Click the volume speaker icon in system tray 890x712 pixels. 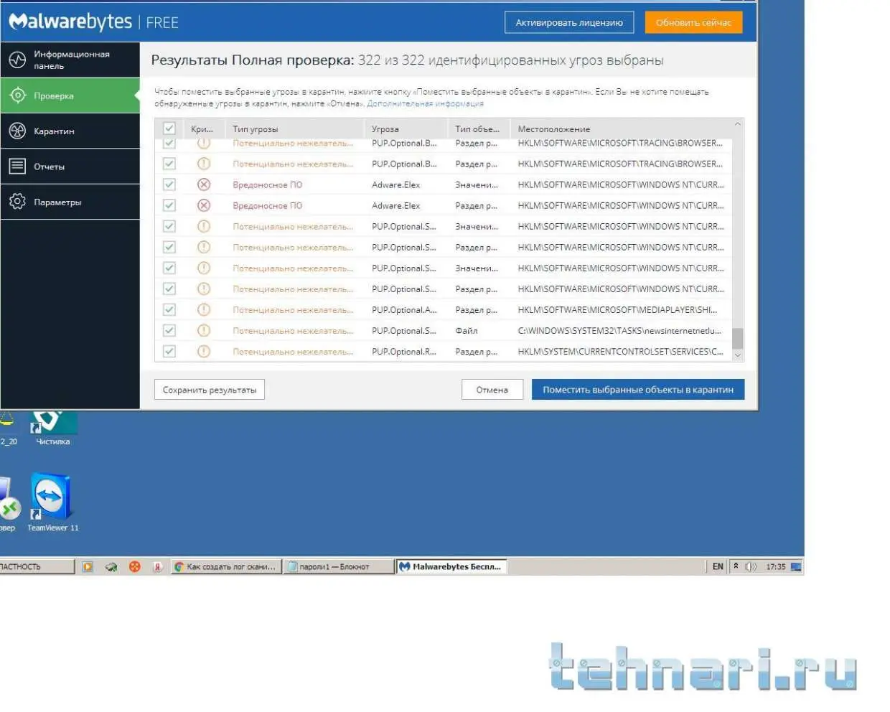[751, 566]
